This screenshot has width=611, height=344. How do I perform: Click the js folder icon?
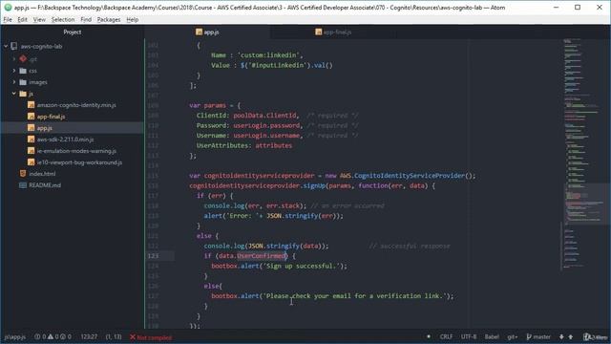pyautogui.click(x=23, y=94)
